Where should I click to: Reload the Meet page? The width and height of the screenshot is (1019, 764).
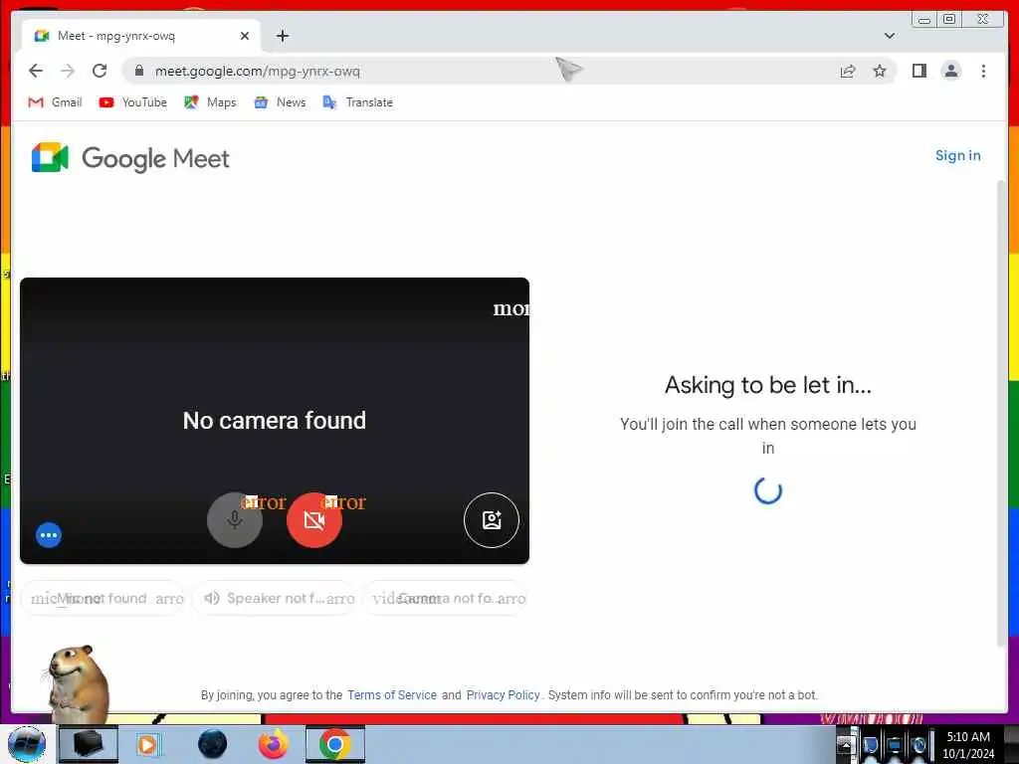[x=100, y=71]
